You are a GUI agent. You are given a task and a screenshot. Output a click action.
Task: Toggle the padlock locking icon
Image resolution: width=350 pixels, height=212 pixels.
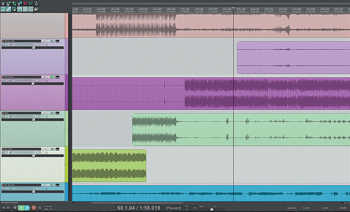[36, 9]
